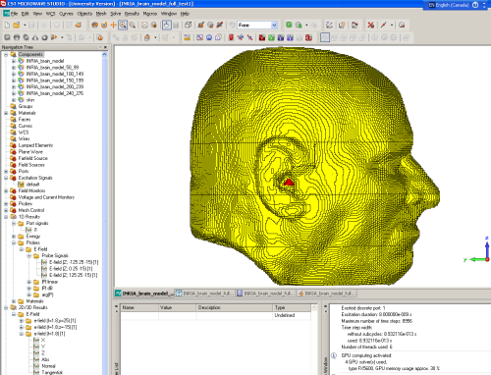Click the red book-shaped toolbar icon
Screen dimensions: 491x375
(x=231, y=37)
